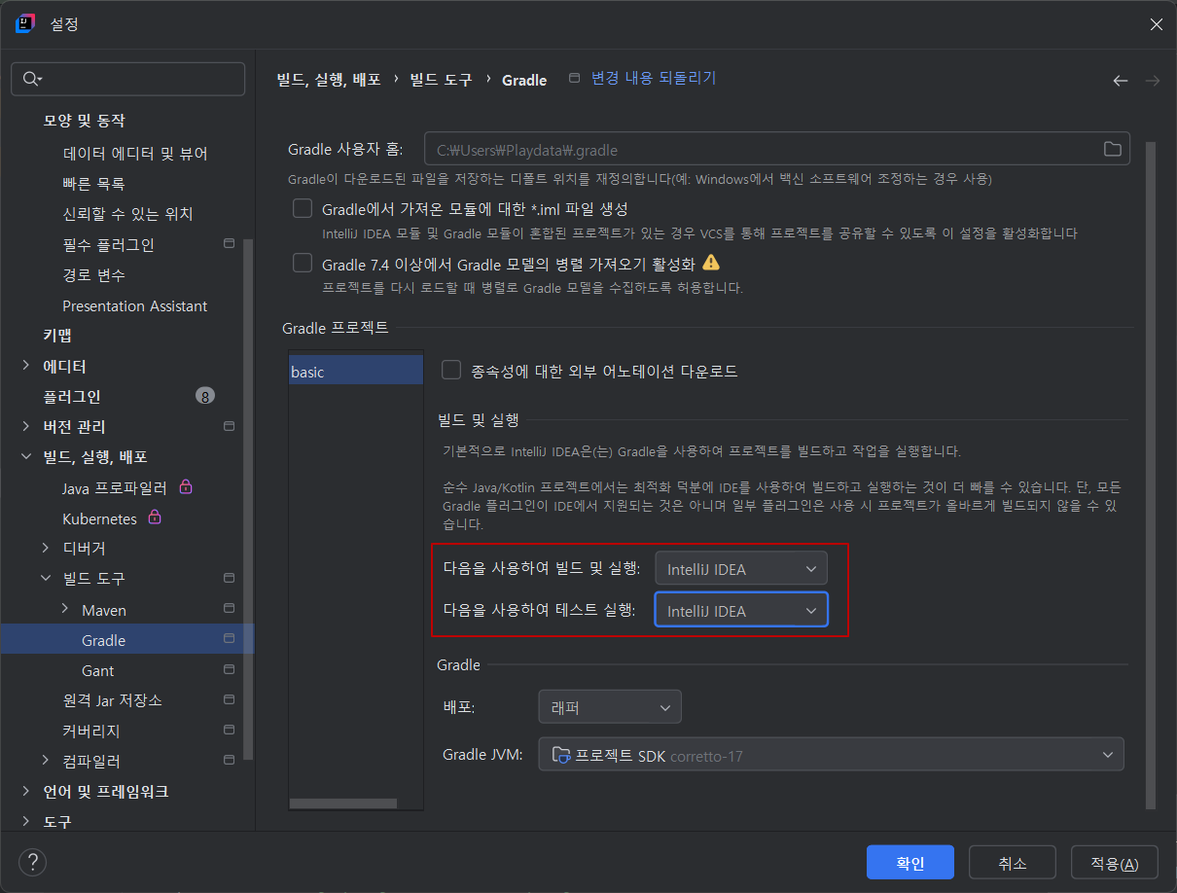Open 데이터 에디터 및 뷰어 settings
The width and height of the screenshot is (1177, 893).
click(135, 153)
